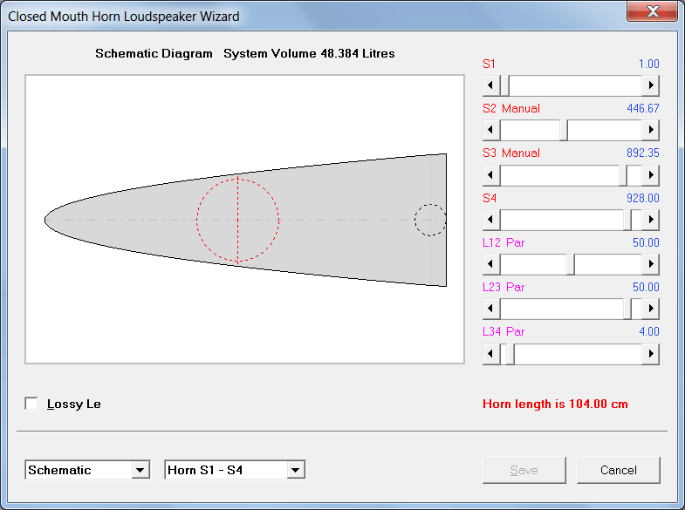Click the Save button
685x510 pixels.
click(x=524, y=470)
